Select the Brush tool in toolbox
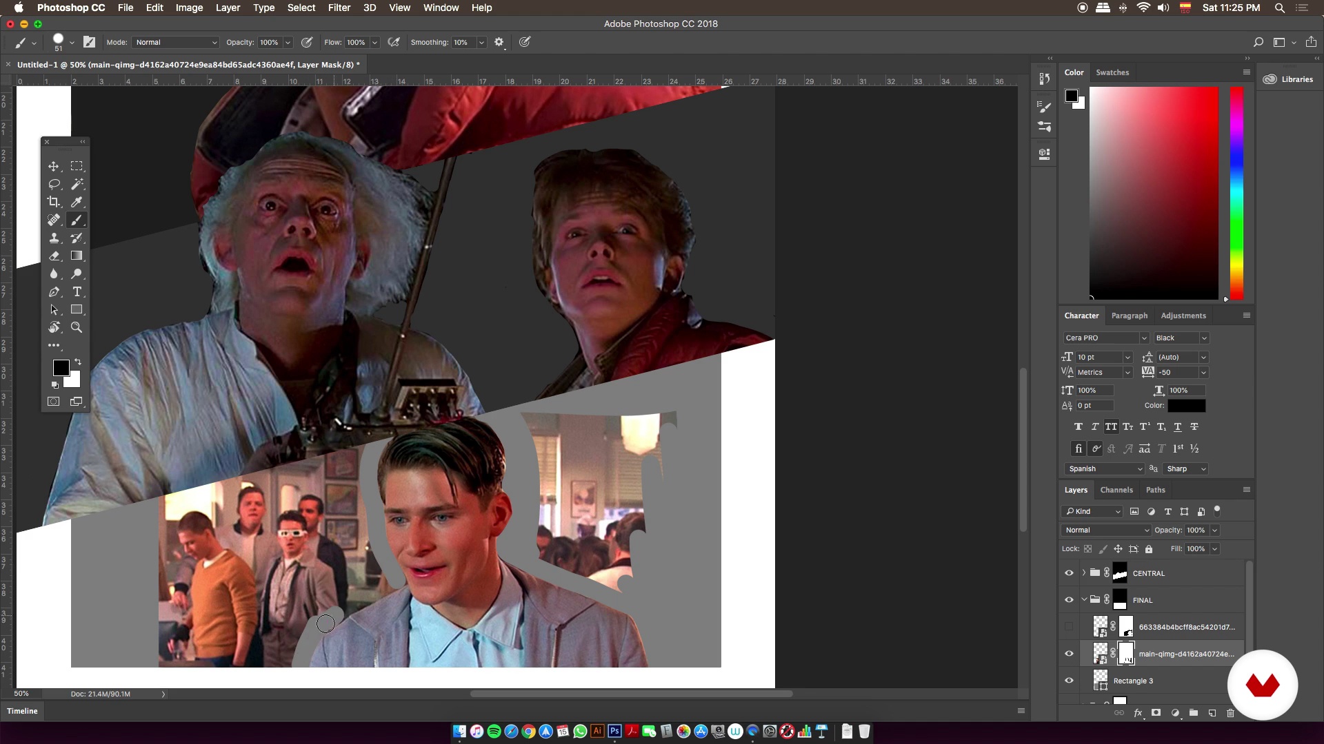The image size is (1324, 744). point(77,220)
